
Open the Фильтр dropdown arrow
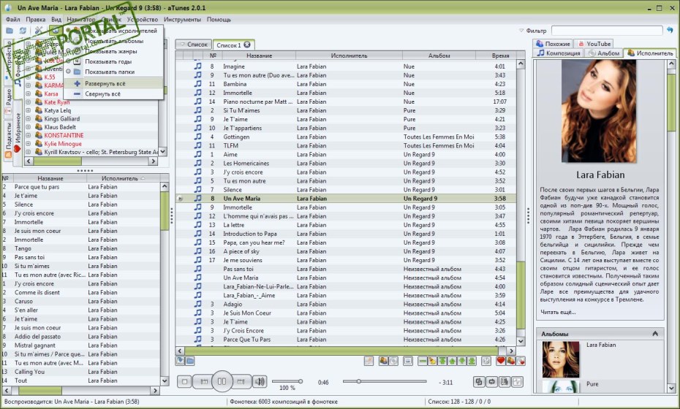click(x=521, y=31)
